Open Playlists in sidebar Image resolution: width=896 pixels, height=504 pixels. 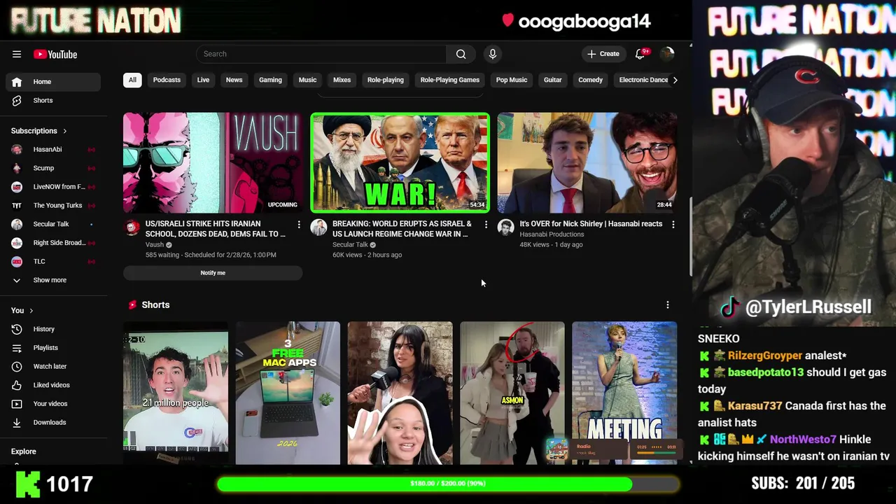[x=53, y=348]
